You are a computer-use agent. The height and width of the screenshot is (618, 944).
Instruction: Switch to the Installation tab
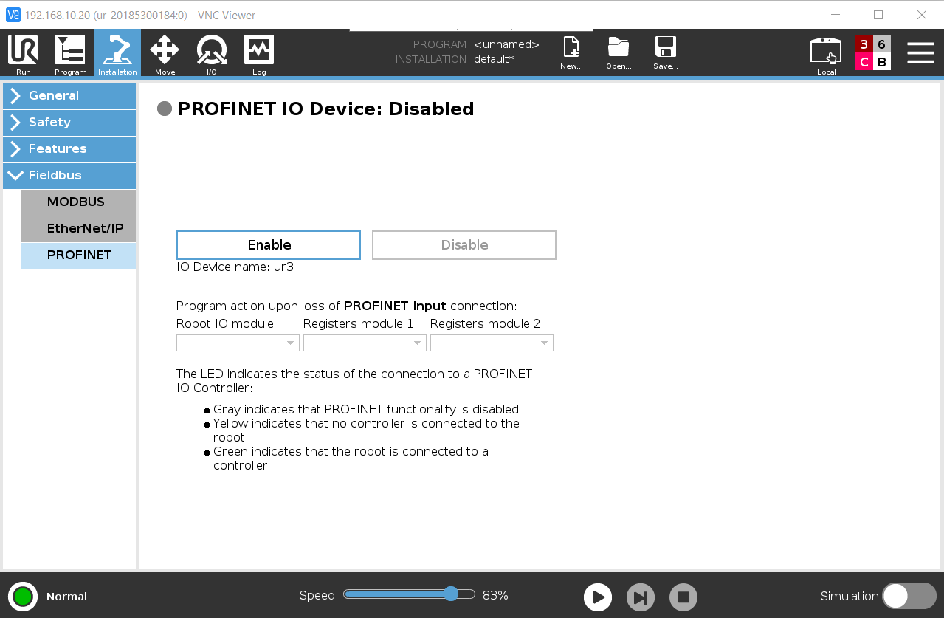[117, 54]
